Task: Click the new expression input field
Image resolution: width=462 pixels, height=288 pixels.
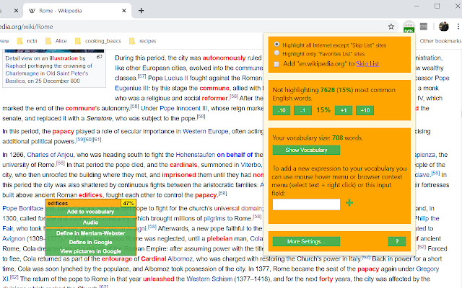Action: coord(306,204)
